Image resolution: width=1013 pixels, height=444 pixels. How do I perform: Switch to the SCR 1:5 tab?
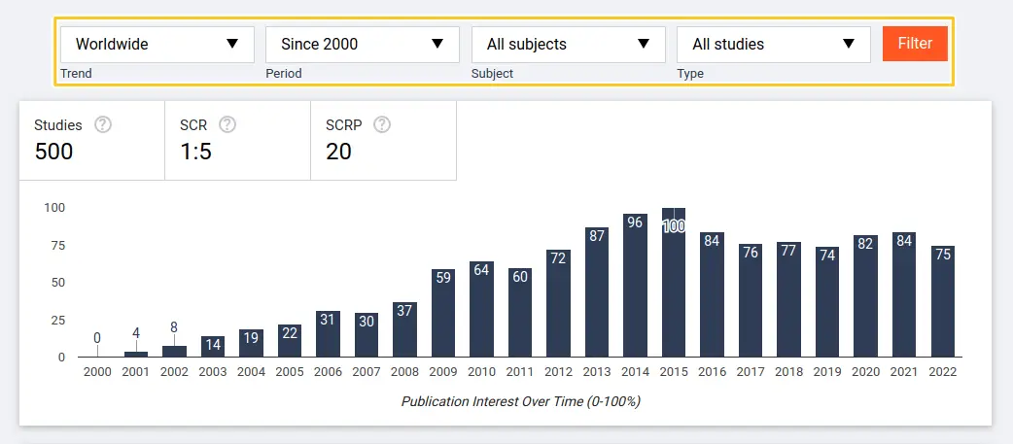(237, 140)
